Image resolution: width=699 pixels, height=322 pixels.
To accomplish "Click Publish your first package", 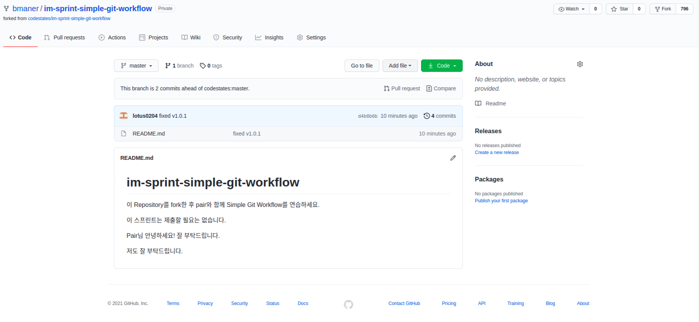I will [x=501, y=201].
